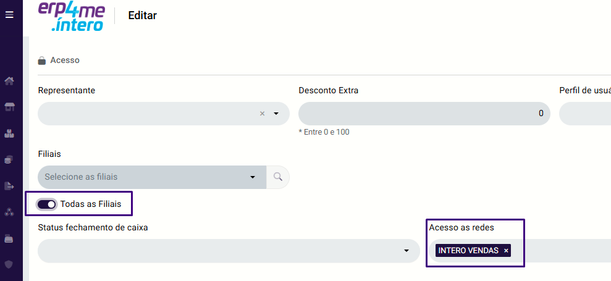Image resolution: width=611 pixels, height=281 pixels.
Task: Remove the INTERO VENDAS tag
Action: pyautogui.click(x=506, y=251)
